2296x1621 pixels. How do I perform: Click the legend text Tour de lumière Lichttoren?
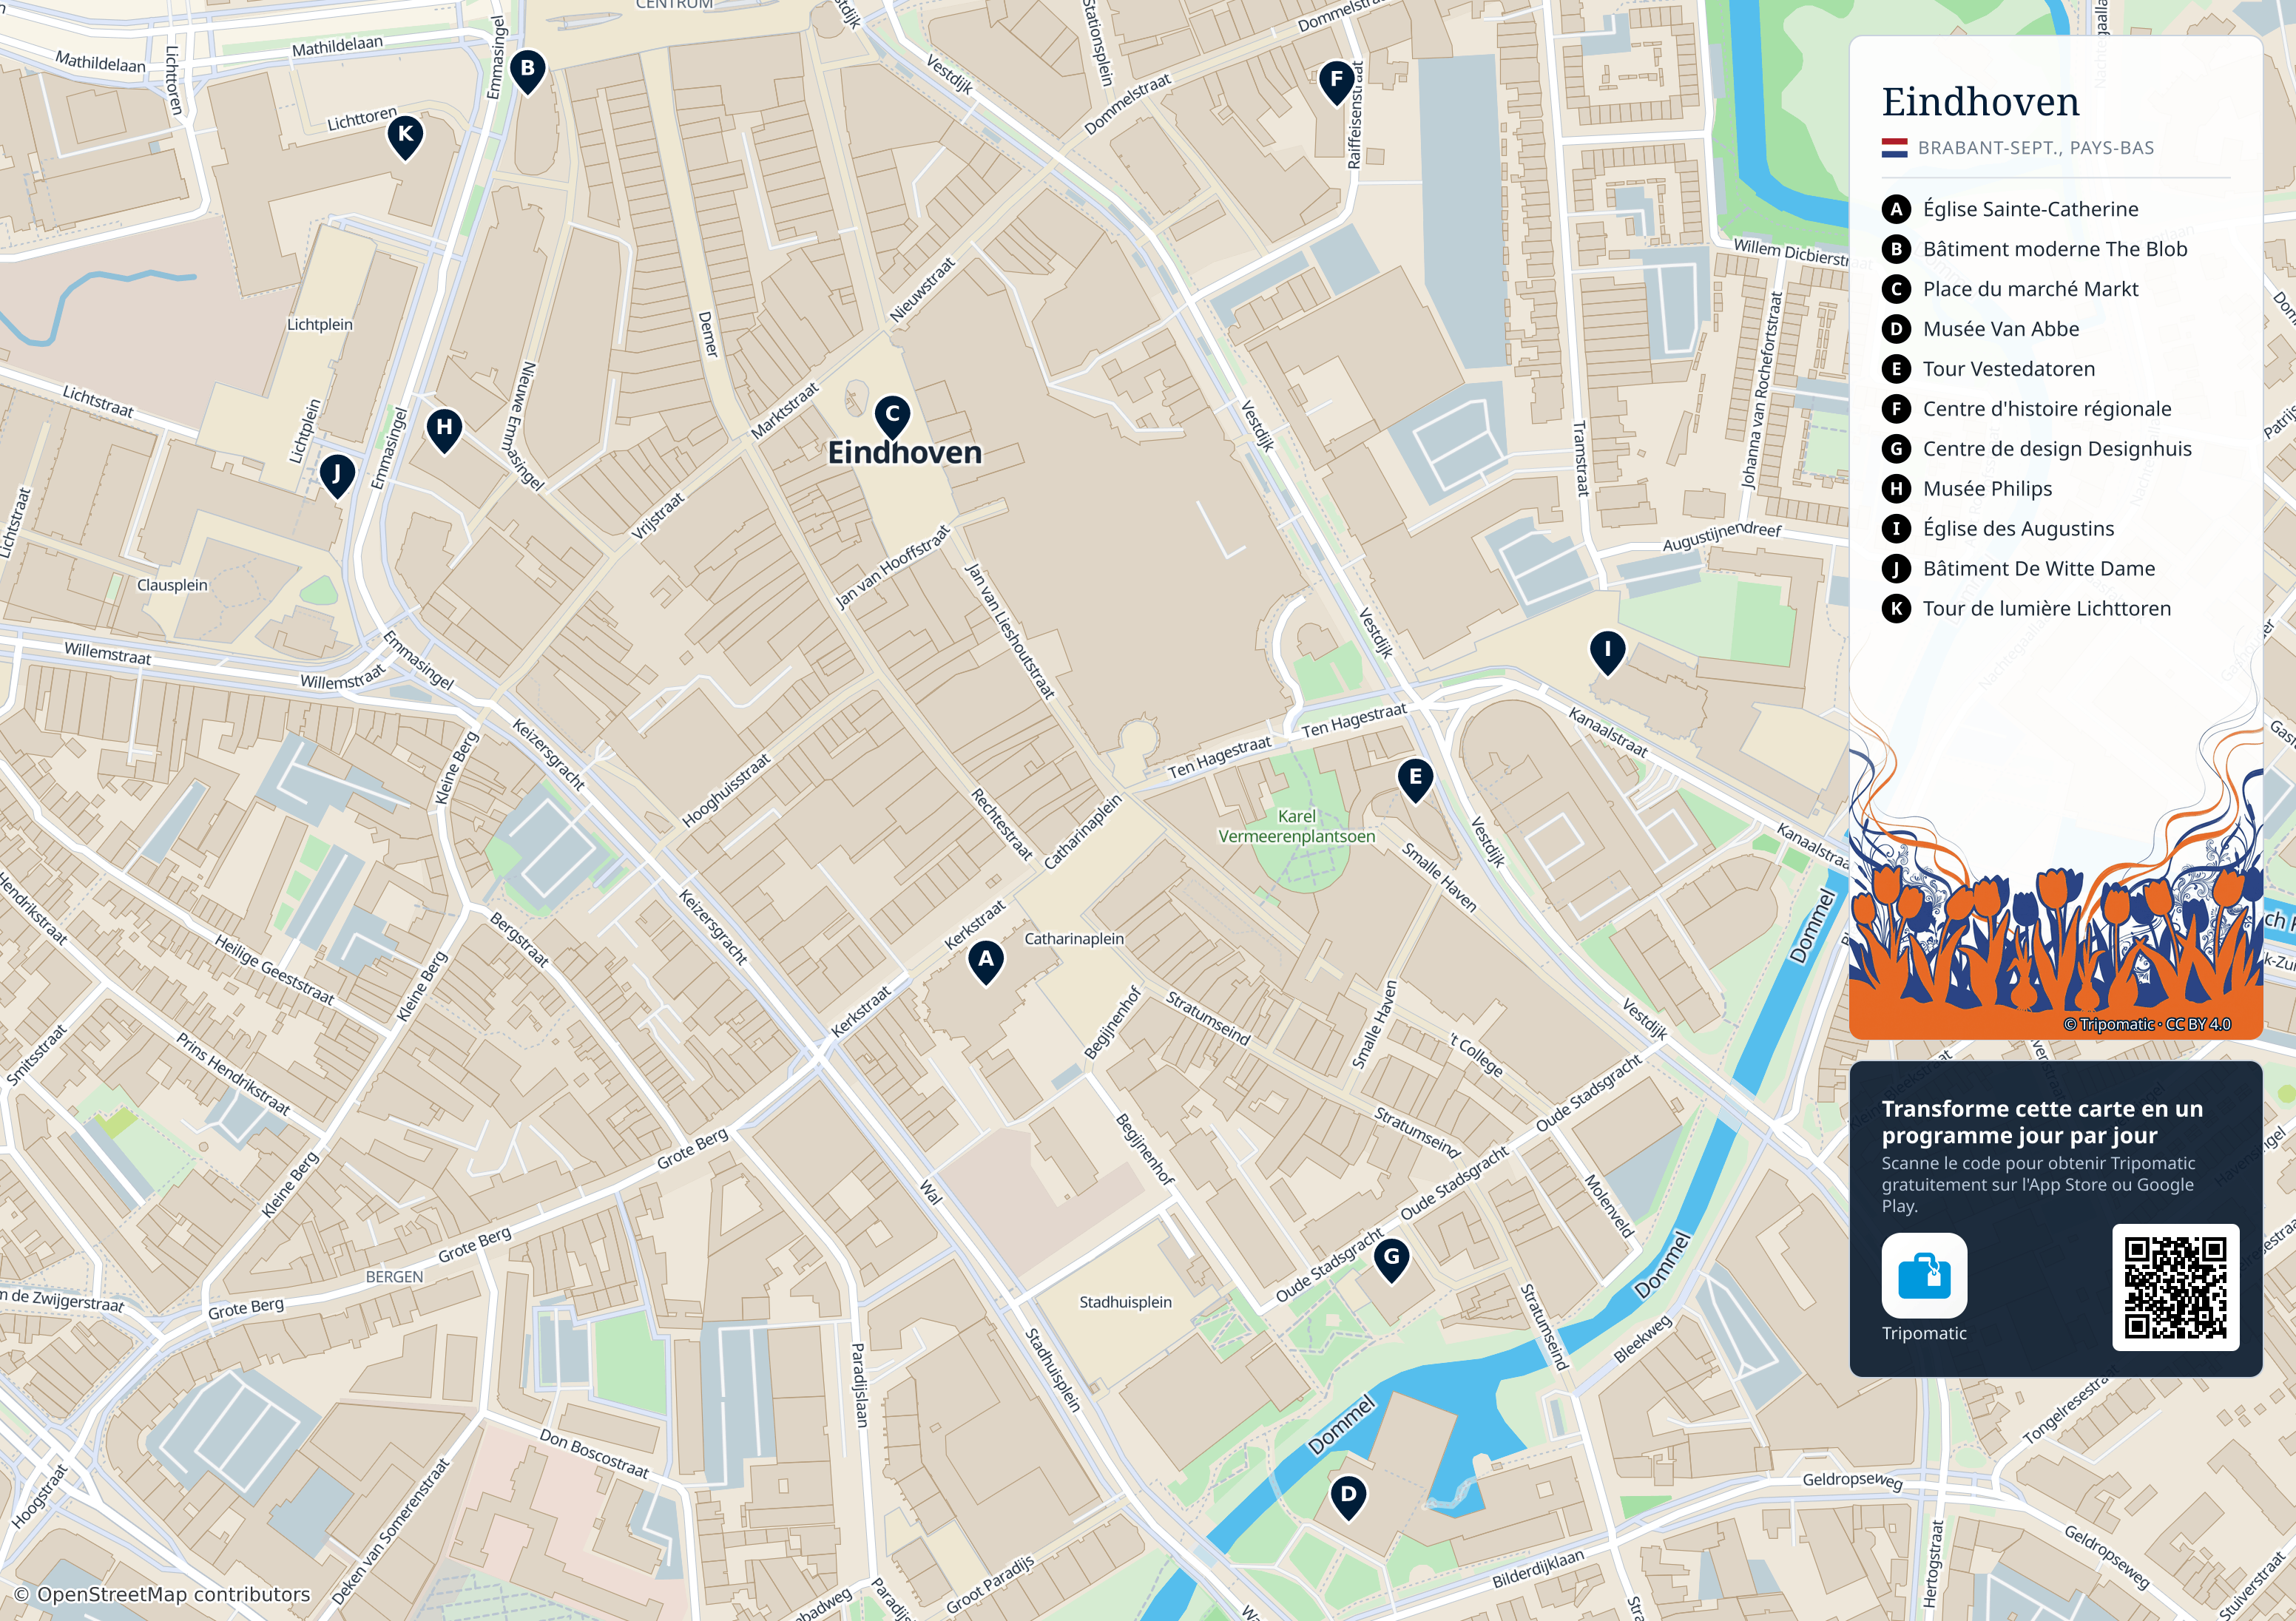[2047, 609]
